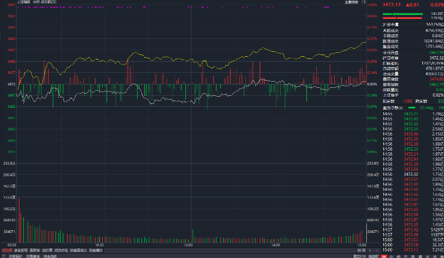Click the 日 icon in bottom-right toolbar
The height and width of the screenshot is (258, 444).
coord(405,256)
